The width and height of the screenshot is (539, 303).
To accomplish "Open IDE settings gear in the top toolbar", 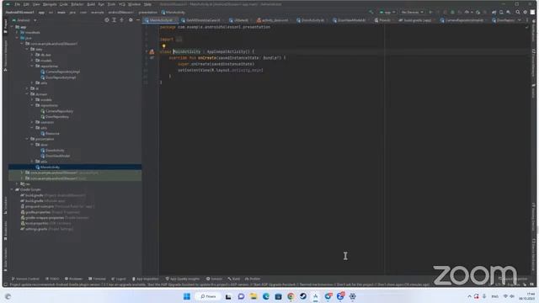I will coord(525,12).
